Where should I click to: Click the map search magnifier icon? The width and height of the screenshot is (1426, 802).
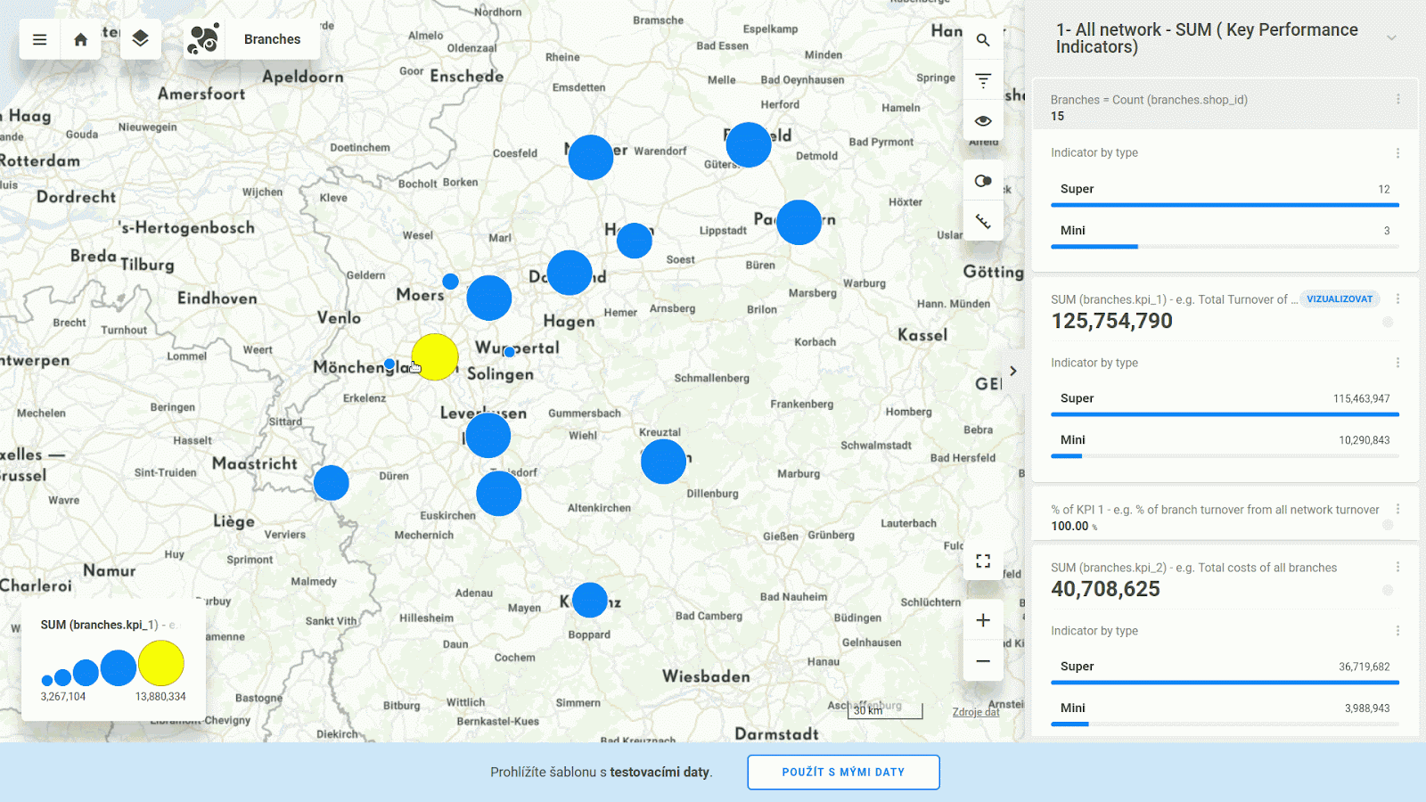pyautogui.click(x=983, y=40)
